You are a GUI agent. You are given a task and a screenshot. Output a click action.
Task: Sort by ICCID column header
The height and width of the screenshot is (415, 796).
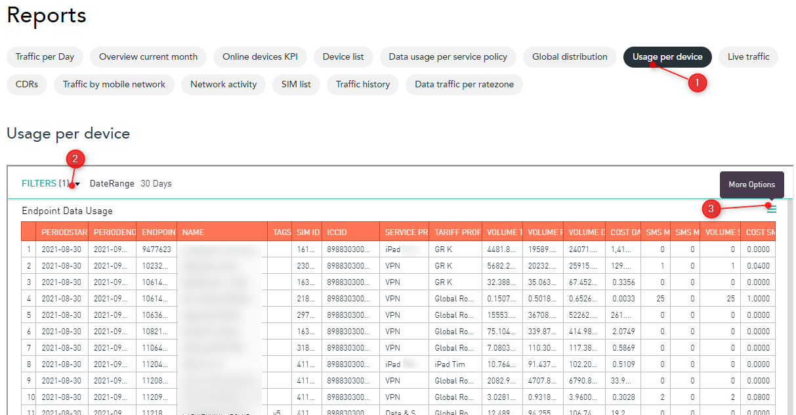tap(350, 232)
